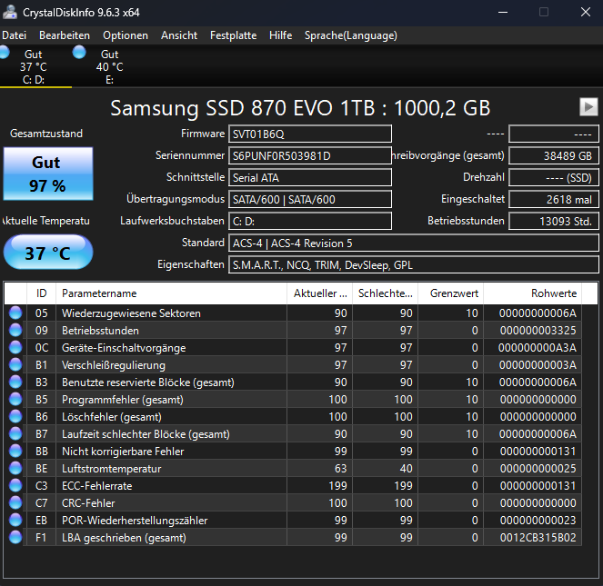This screenshot has height=586, width=603.
Task: Click the Aktueller column header
Action: point(319,293)
